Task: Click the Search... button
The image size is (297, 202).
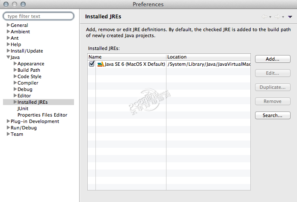Action: pyautogui.click(x=272, y=115)
